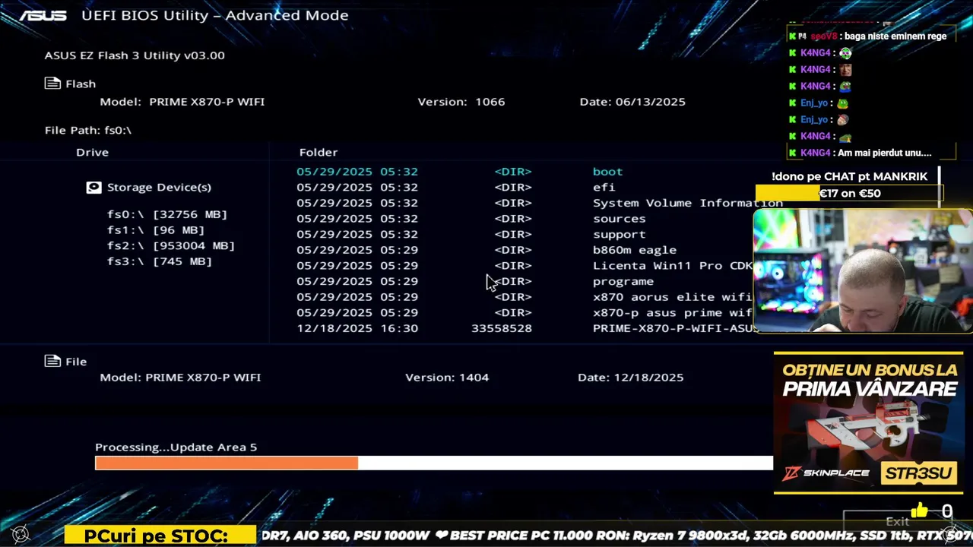Click the Update Area 5 progress bar
Image resolution: width=973 pixels, height=547 pixels.
pyautogui.click(x=434, y=463)
